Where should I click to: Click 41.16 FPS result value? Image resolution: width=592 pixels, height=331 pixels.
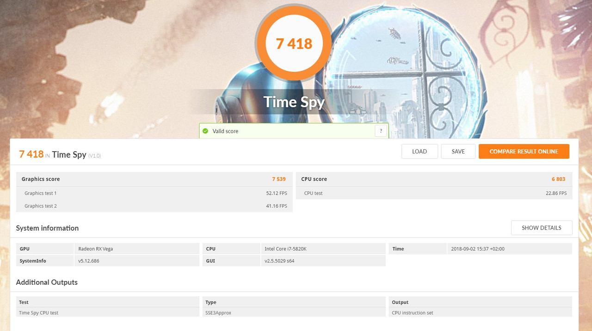click(277, 206)
